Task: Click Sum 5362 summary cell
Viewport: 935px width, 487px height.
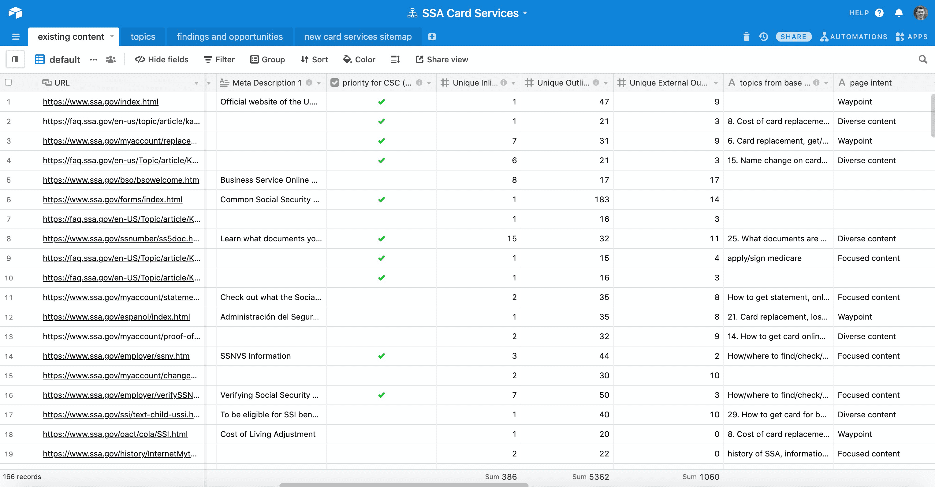Action: 590,477
